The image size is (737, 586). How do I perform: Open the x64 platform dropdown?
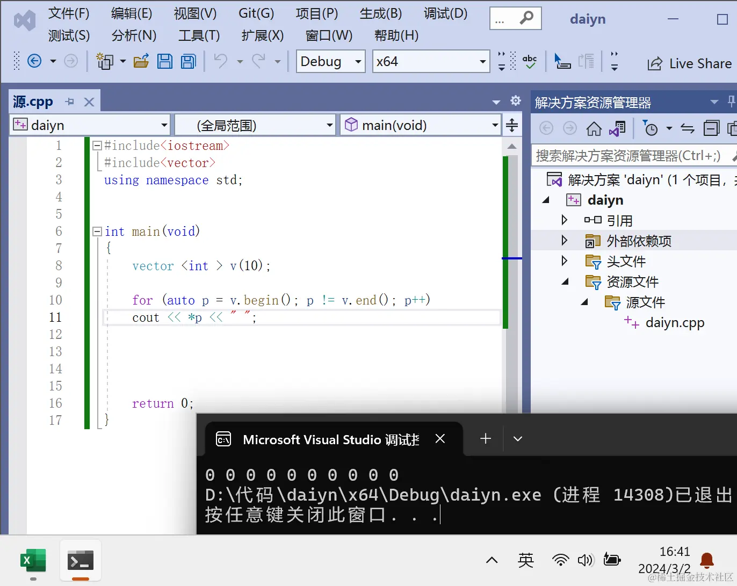pos(431,61)
